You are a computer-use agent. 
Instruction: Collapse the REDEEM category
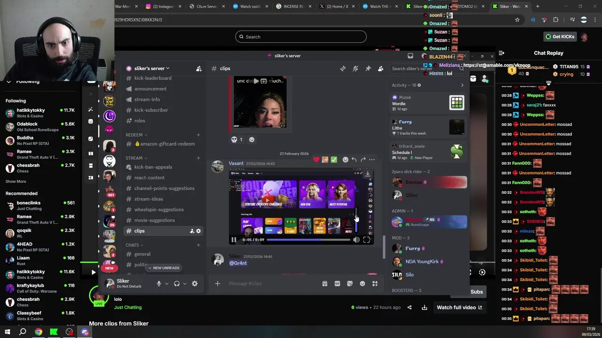[136, 135]
